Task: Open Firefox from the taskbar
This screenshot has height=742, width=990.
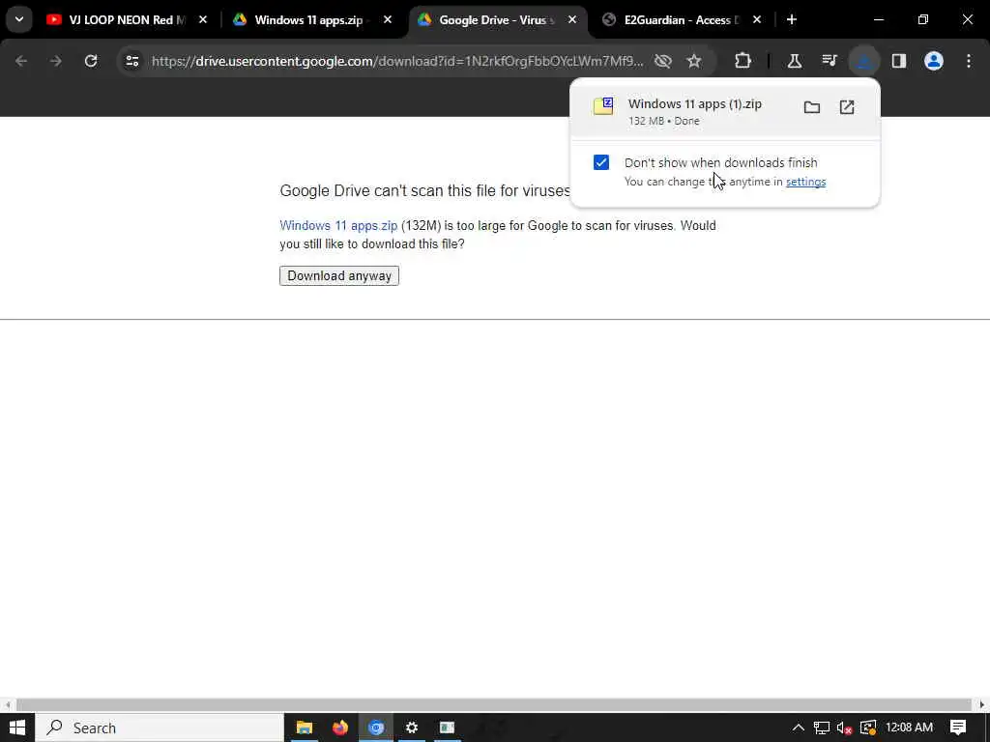Action: [x=339, y=728]
